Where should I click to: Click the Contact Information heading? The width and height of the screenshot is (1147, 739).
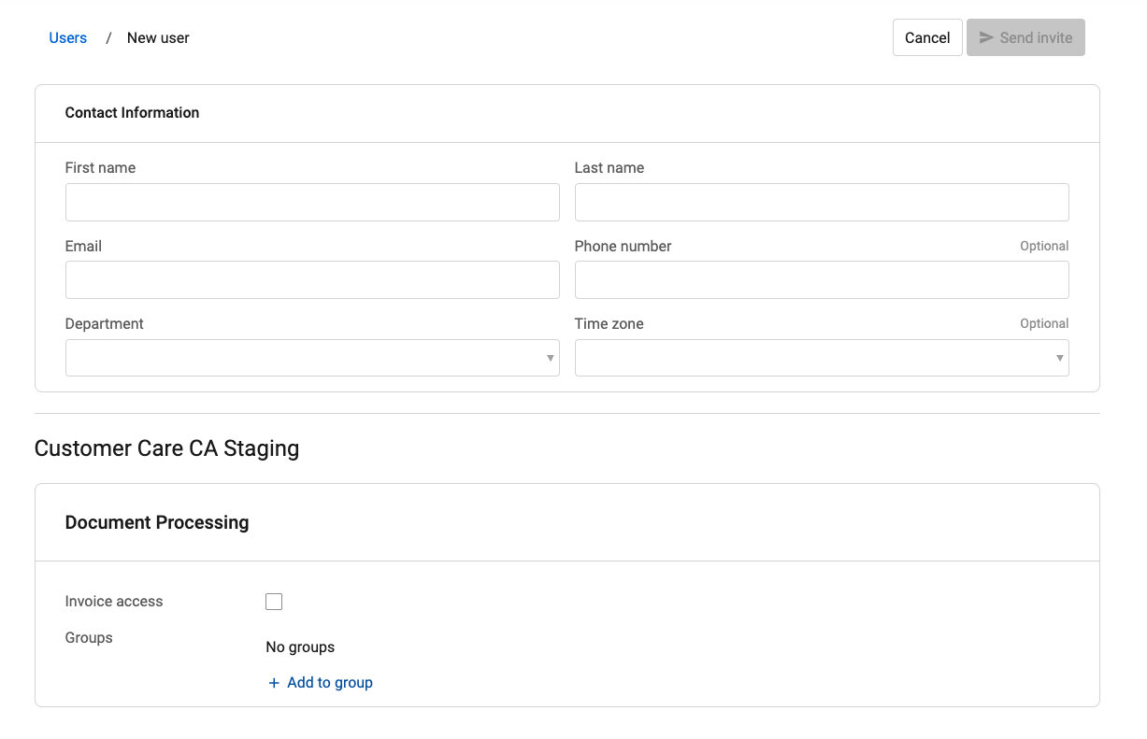click(x=132, y=113)
